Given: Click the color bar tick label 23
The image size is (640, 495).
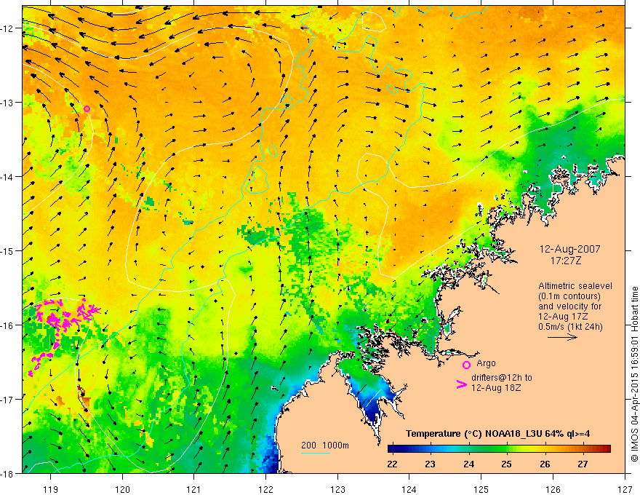Looking at the screenshot, I should (431, 464).
